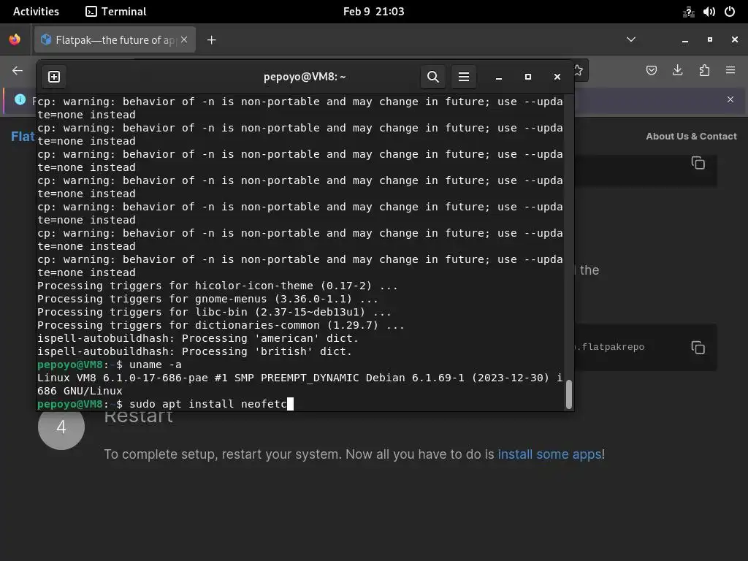Open the clock and calendar panel
The width and height of the screenshot is (748, 561).
[373, 12]
